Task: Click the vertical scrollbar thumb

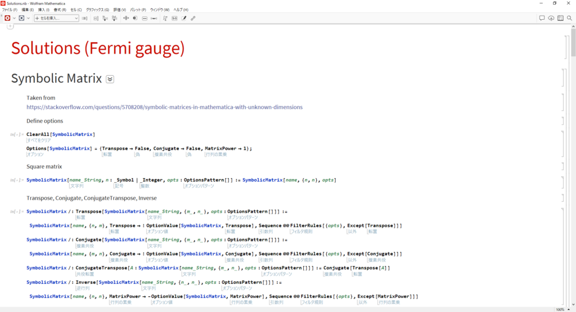Action: [x=573, y=45]
